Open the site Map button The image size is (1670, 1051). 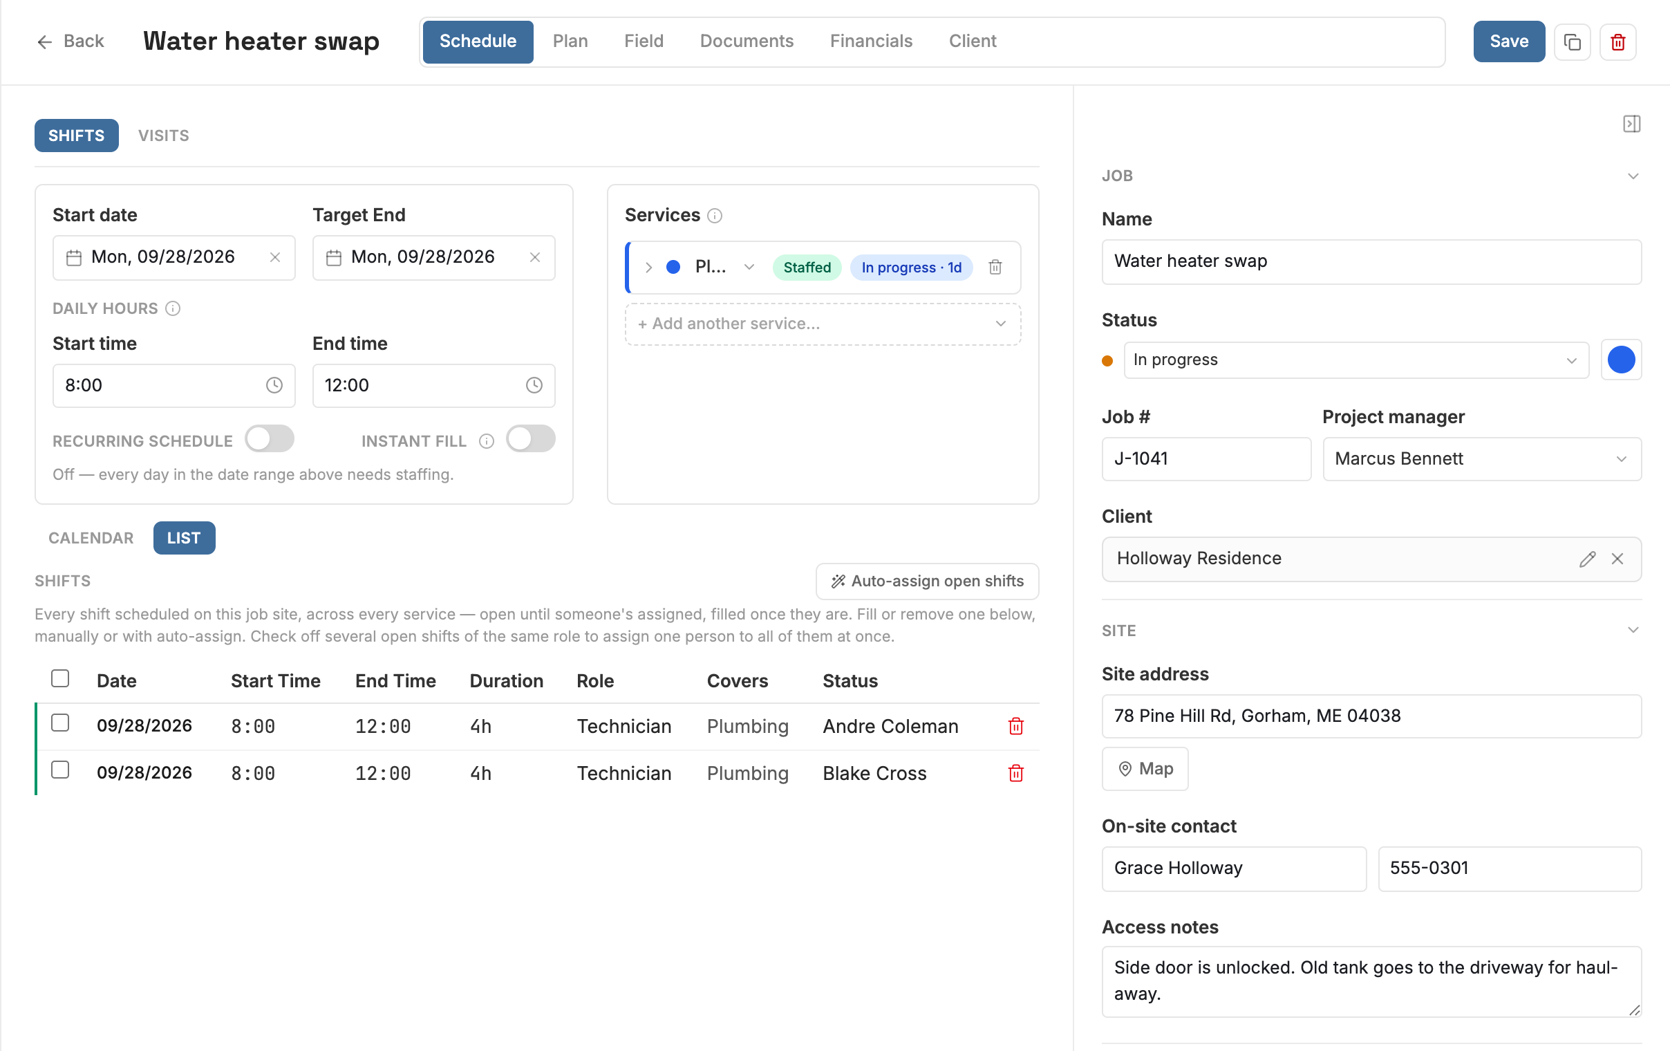point(1145,769)
